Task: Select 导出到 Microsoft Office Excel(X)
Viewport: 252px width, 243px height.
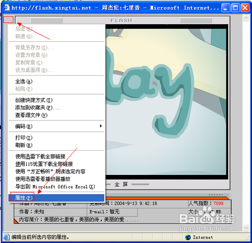Action: (x=56, y=187)
